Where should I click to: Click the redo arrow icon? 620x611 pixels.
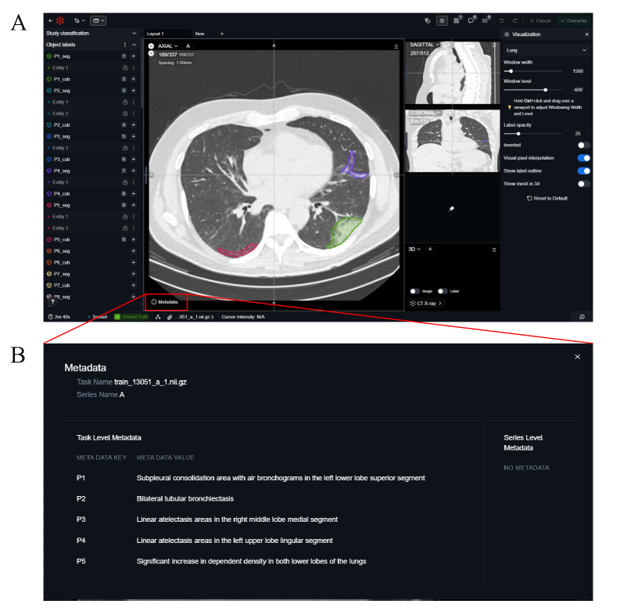[514, 20]
